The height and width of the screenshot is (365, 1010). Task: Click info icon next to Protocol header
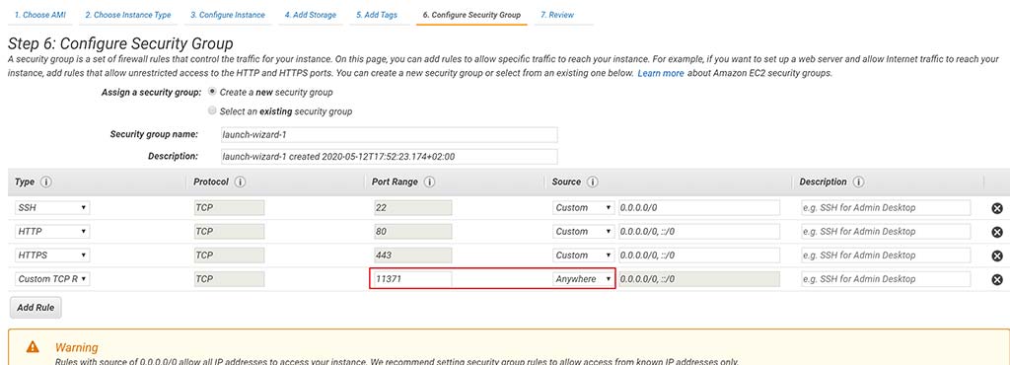coord(241,182)
